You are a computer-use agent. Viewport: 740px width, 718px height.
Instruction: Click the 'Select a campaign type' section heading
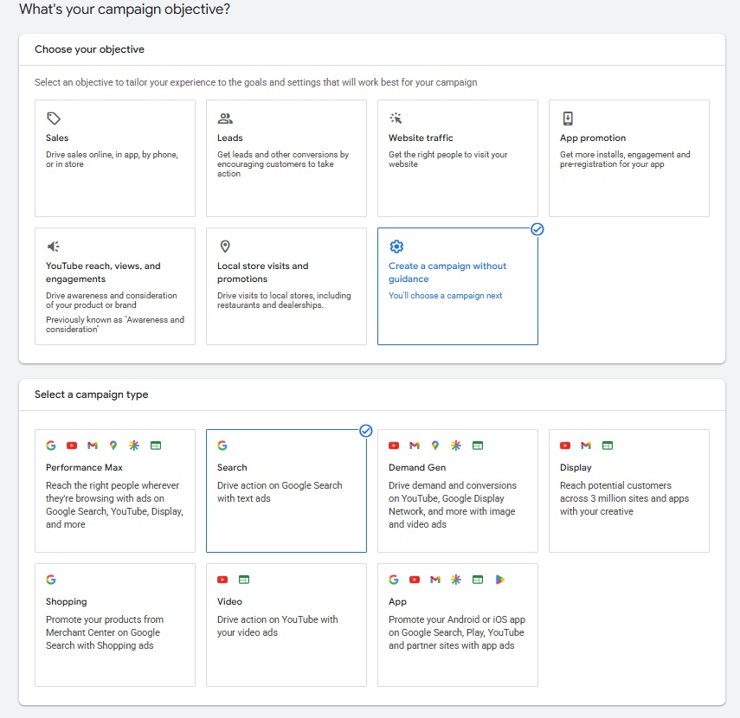tap(91, 394)
